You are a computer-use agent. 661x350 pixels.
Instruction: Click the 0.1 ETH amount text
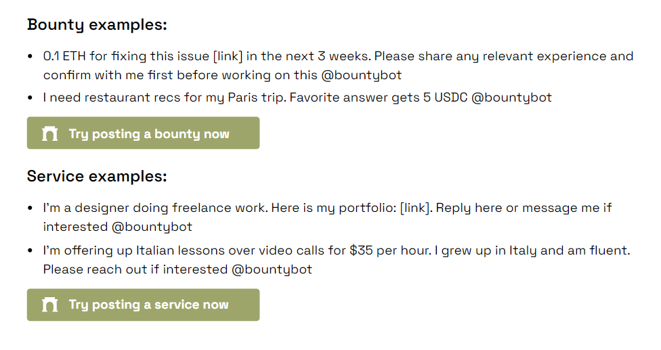(x=64, y=56)
